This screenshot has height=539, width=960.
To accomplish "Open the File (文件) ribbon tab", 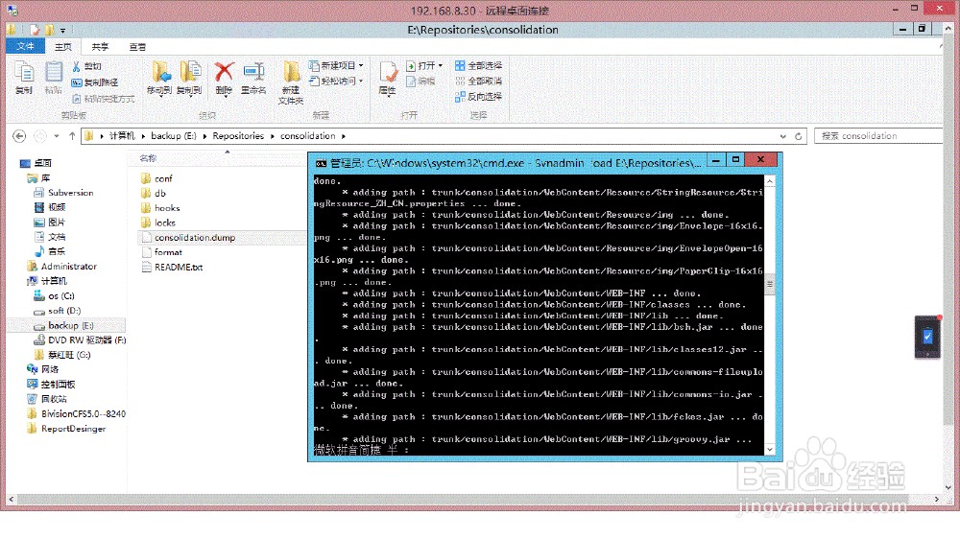I will 25,46.
